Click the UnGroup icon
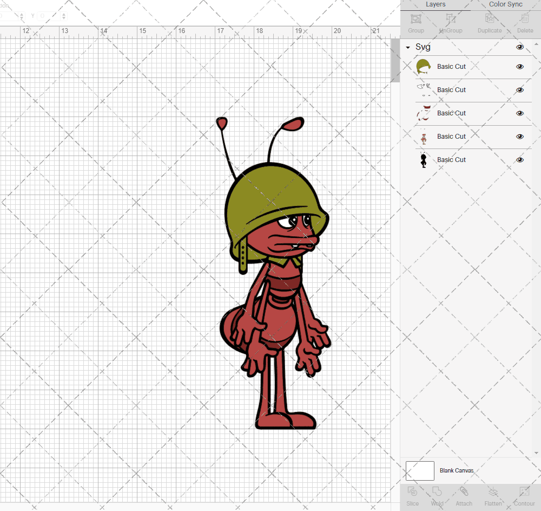 [451, 18]
